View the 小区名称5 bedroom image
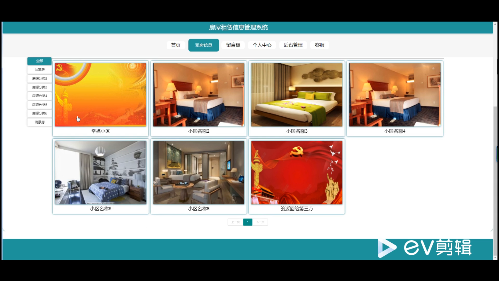This screenshot has width=499, height=281. (x=101, y=173)
